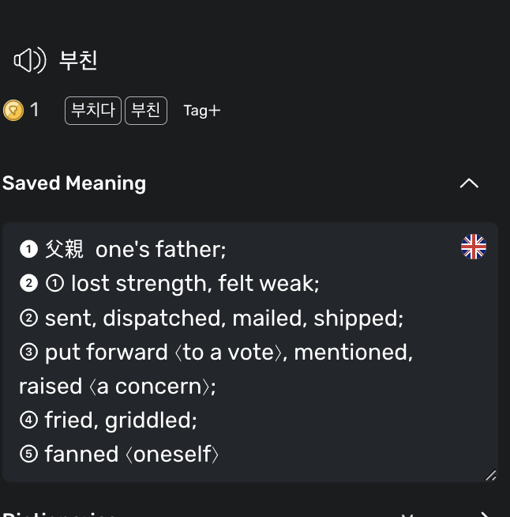Select the 부친 tag chip
This screenshot has height=517, width=510.
(146, 111)
